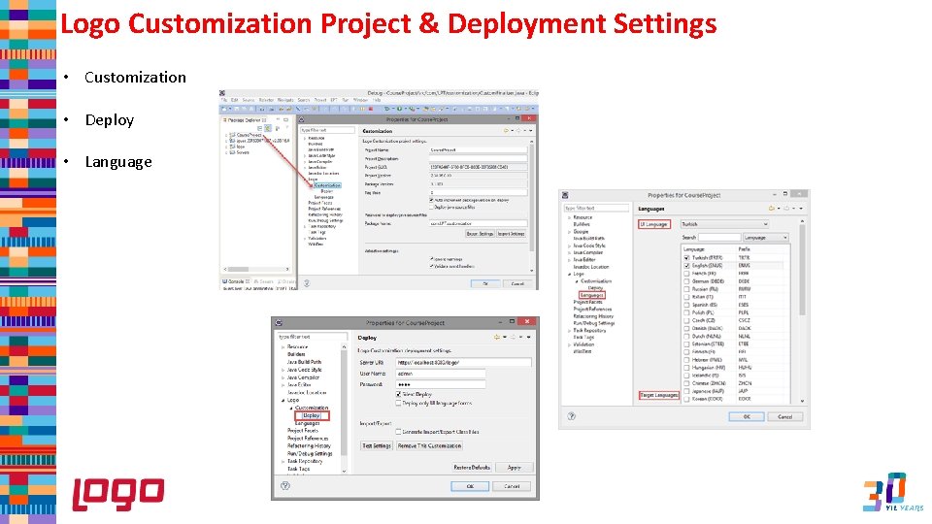This screenshot has height=524, width=932.
Task: Click back arrow icon in Deploy page header
Action: (x=497, y=337)
